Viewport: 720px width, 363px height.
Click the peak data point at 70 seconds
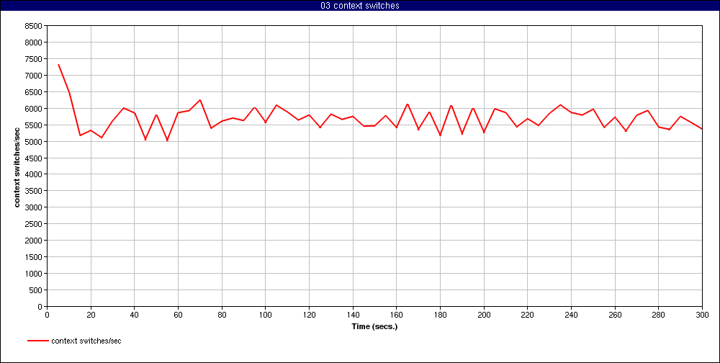click(200, 100)
